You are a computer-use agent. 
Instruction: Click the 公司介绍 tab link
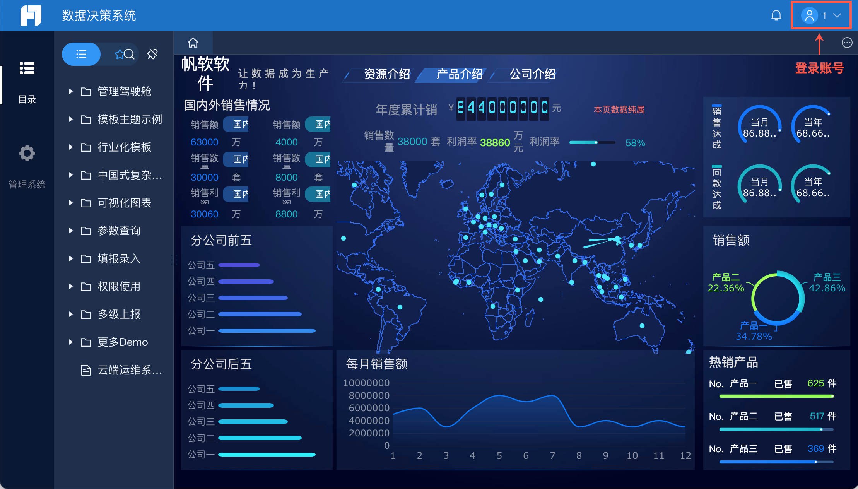[x=532, y=74]
